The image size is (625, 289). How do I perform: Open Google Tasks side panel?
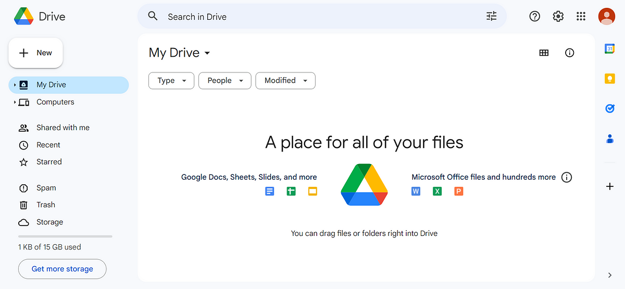tap(610, 109)
